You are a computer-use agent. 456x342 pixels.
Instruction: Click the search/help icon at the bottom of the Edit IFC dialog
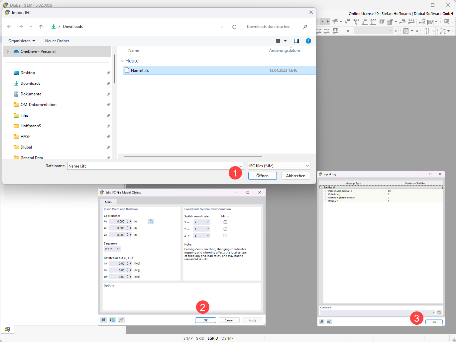(104, 320)
